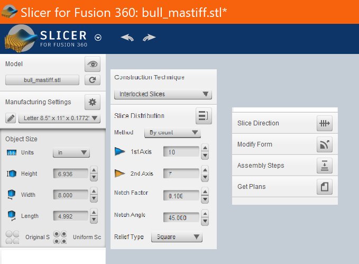Click the Height cube icon
Image resolution: width=359 pixels, height=264 pixels.
click(12, 174)
